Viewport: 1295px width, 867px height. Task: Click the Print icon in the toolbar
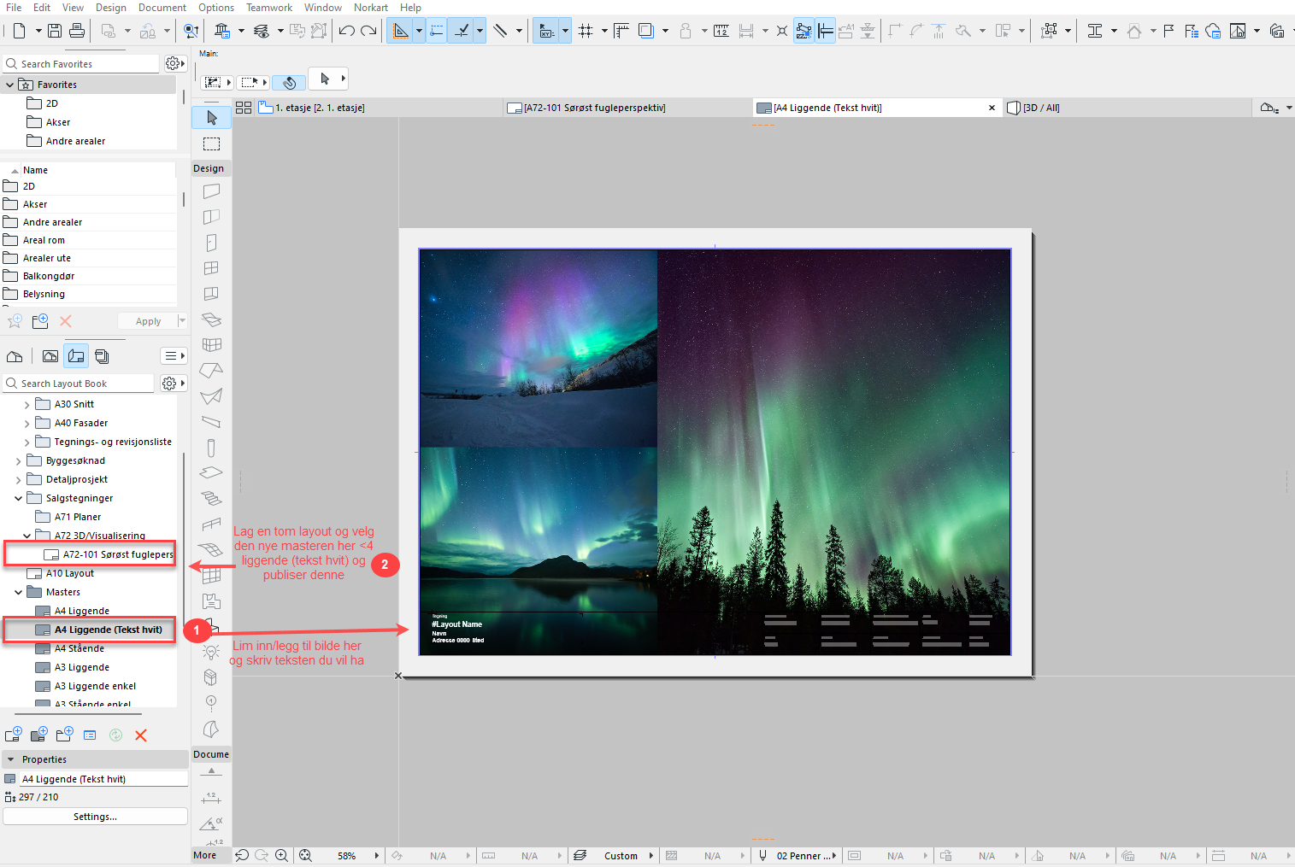pyautogui.click(x=77, y=31)
